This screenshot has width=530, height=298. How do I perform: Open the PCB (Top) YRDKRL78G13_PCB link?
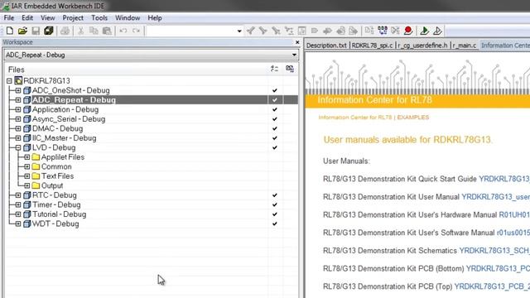pos(492,286)
